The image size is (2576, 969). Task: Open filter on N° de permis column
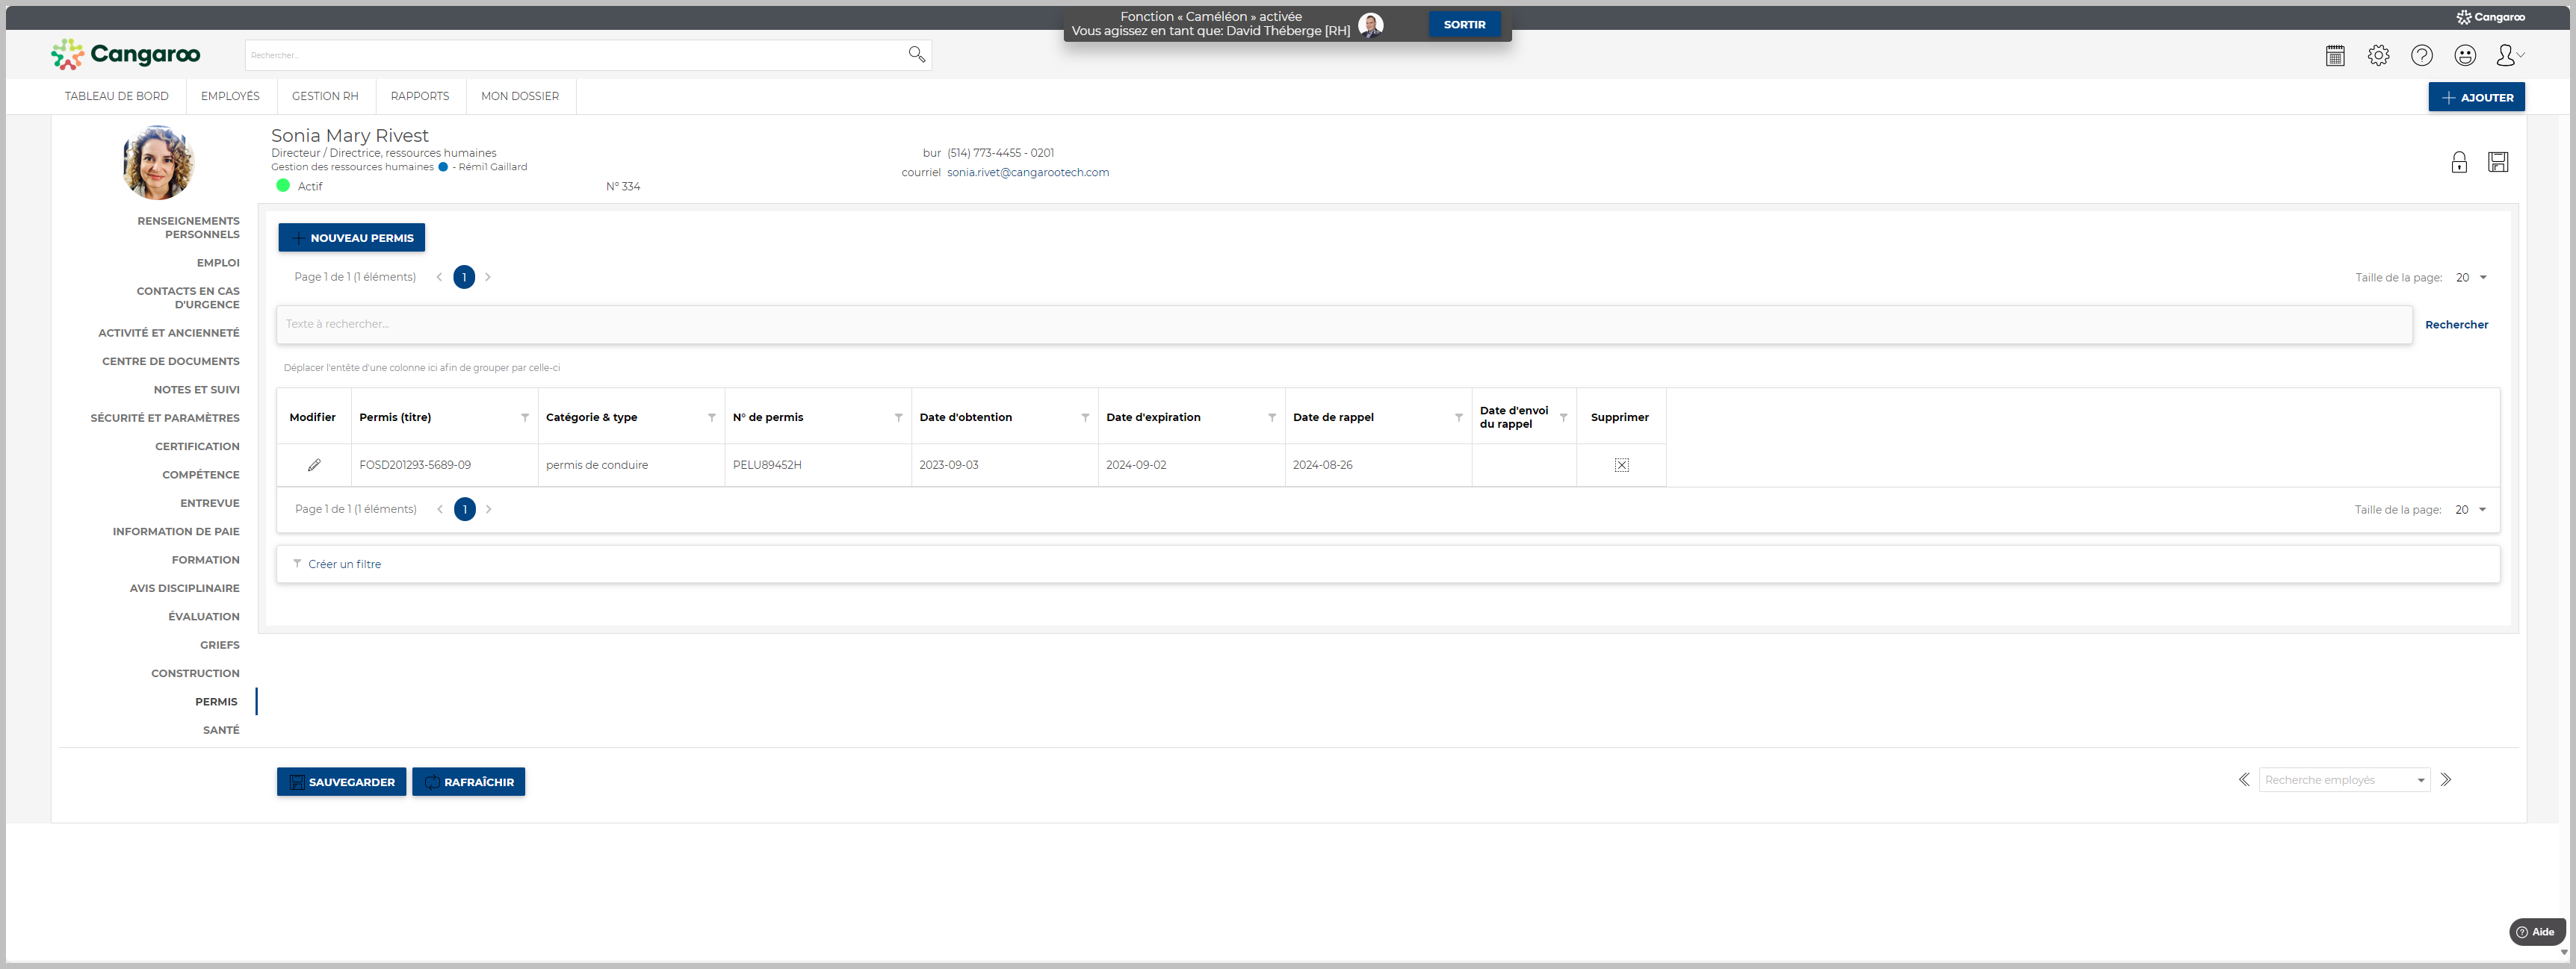898,417
